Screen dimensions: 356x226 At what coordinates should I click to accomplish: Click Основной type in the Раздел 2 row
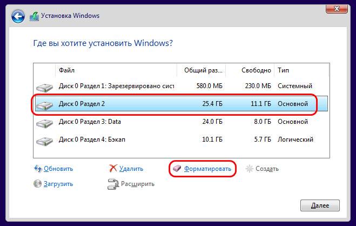[293, 104]
